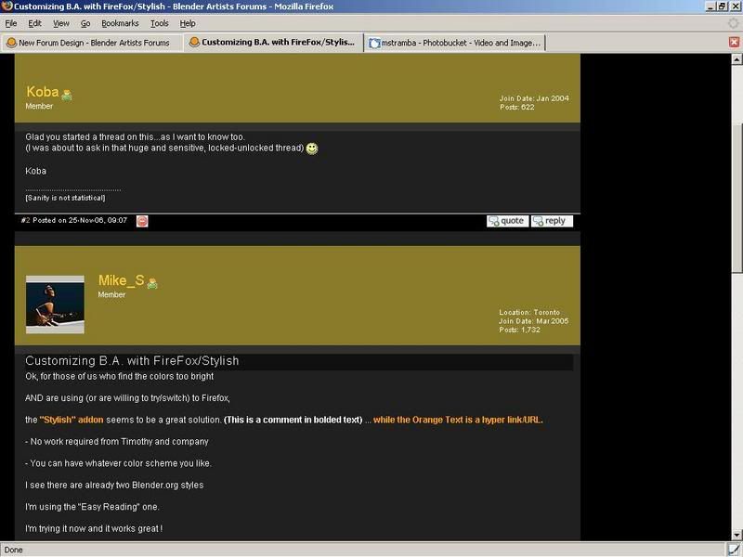Click the scroll down arrow on the scrollbar

736,536
